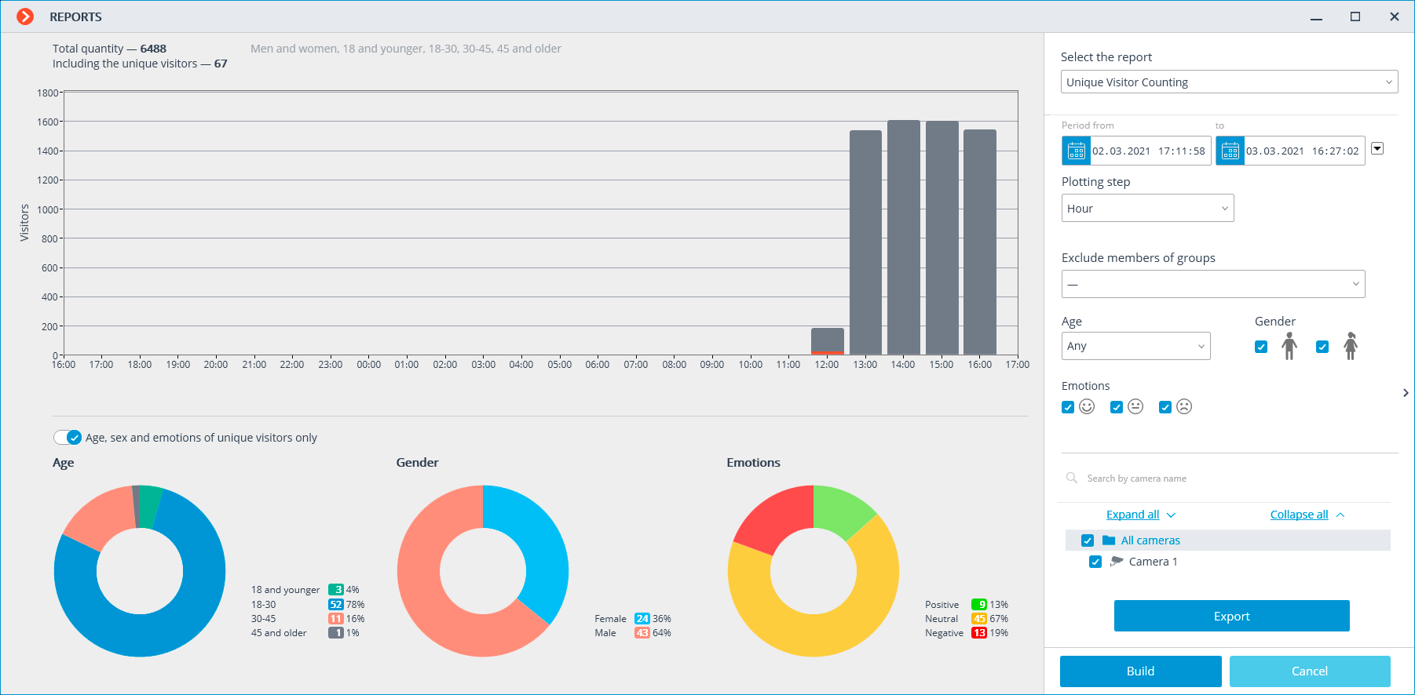The width and height of the screenshot is (1415, 695).
Task: Toggle unique visitors only switch
Action: tap(68, 437)
